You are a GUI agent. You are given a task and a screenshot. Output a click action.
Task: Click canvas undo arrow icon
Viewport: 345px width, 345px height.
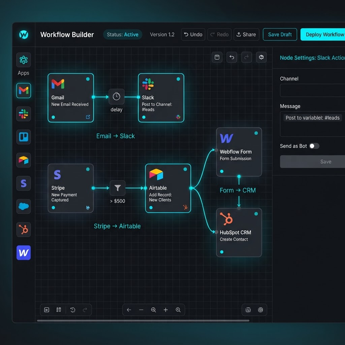click(232, 57)
